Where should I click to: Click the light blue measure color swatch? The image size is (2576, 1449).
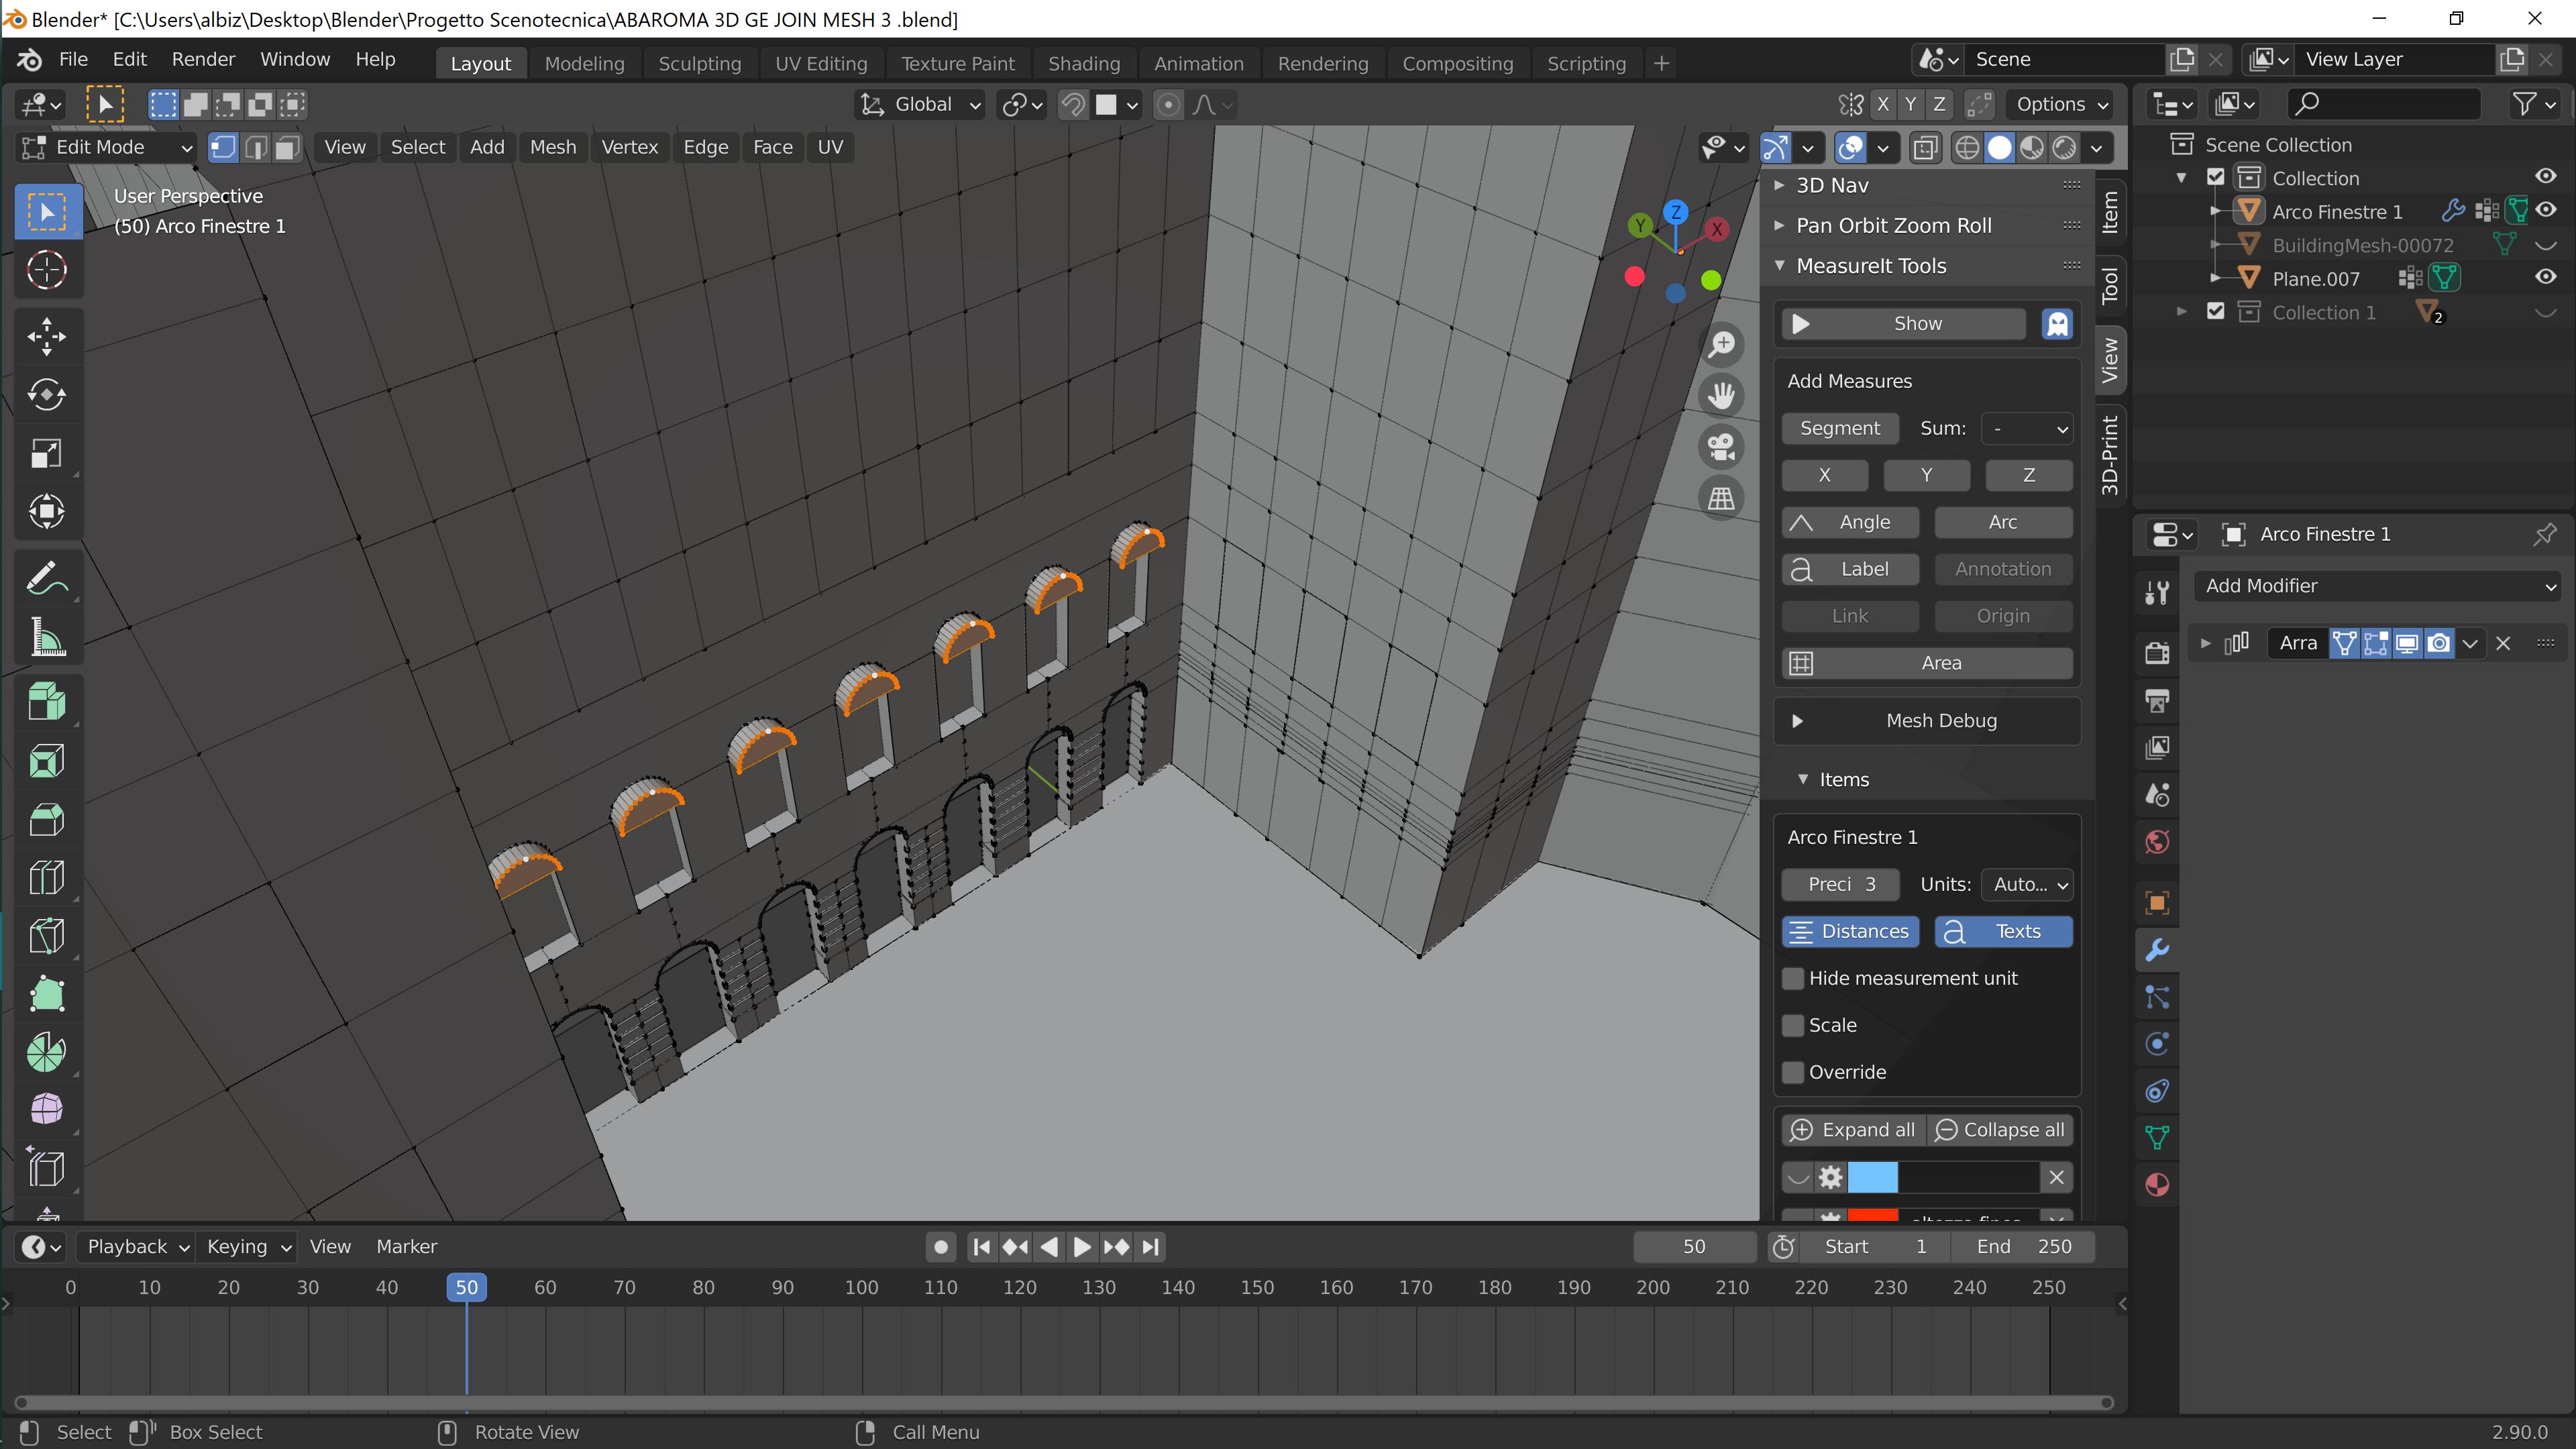tap(1872, 1178)
